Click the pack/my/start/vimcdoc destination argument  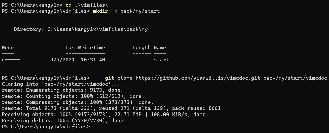(295, 78)
